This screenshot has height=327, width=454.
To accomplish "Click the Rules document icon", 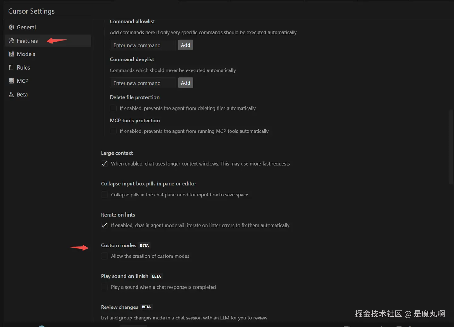I will [11, 67].
